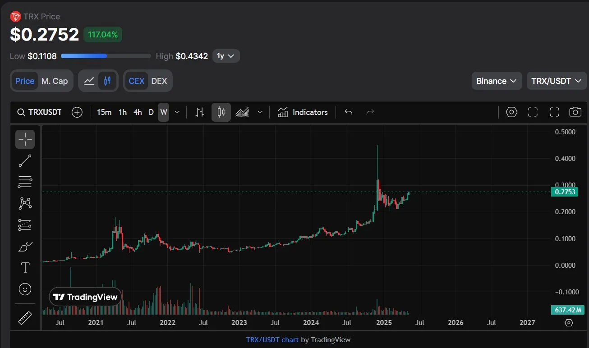Follow the TRX/USDT chart link
The width and height of the screenshot is (589, 348).
272,339
